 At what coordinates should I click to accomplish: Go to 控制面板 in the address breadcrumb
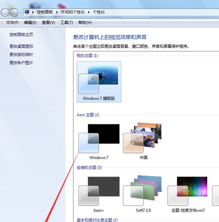point(45,12)
